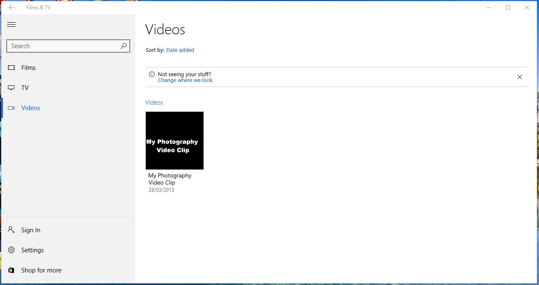
Task: Dismiss the Not seeing your stuff banner
Action: pyautogui.click(x=520, y=77)
